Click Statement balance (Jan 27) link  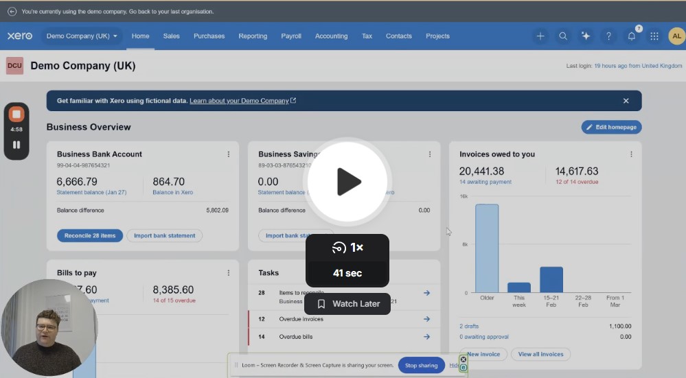pos(91,192)
